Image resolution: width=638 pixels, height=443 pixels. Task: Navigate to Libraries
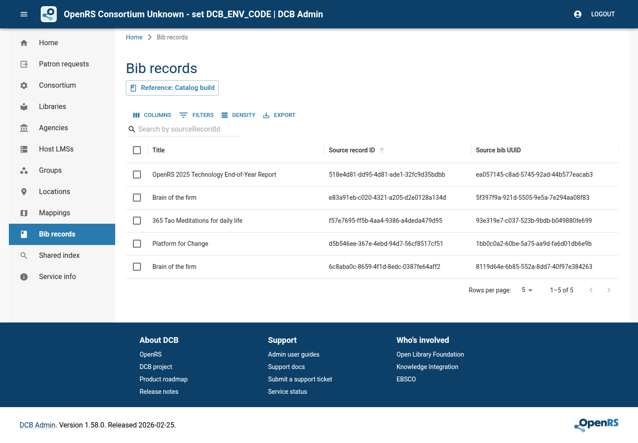coord(62,107)
